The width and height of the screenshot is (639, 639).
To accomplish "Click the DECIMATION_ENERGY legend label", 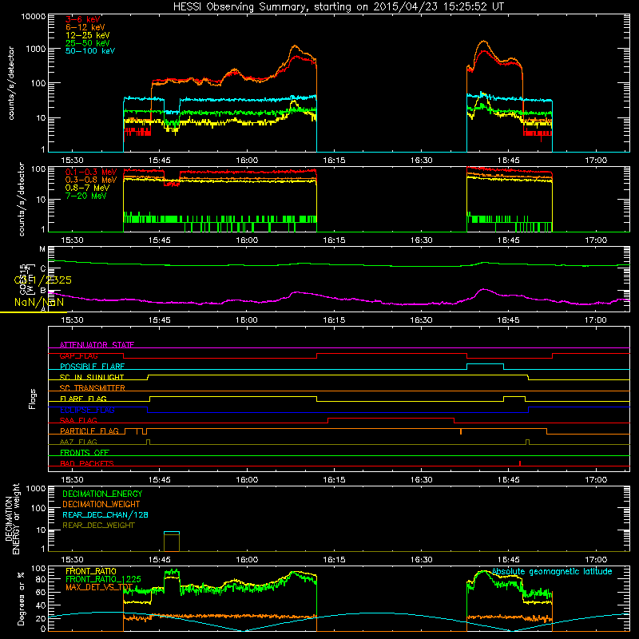I will point(102,494).
